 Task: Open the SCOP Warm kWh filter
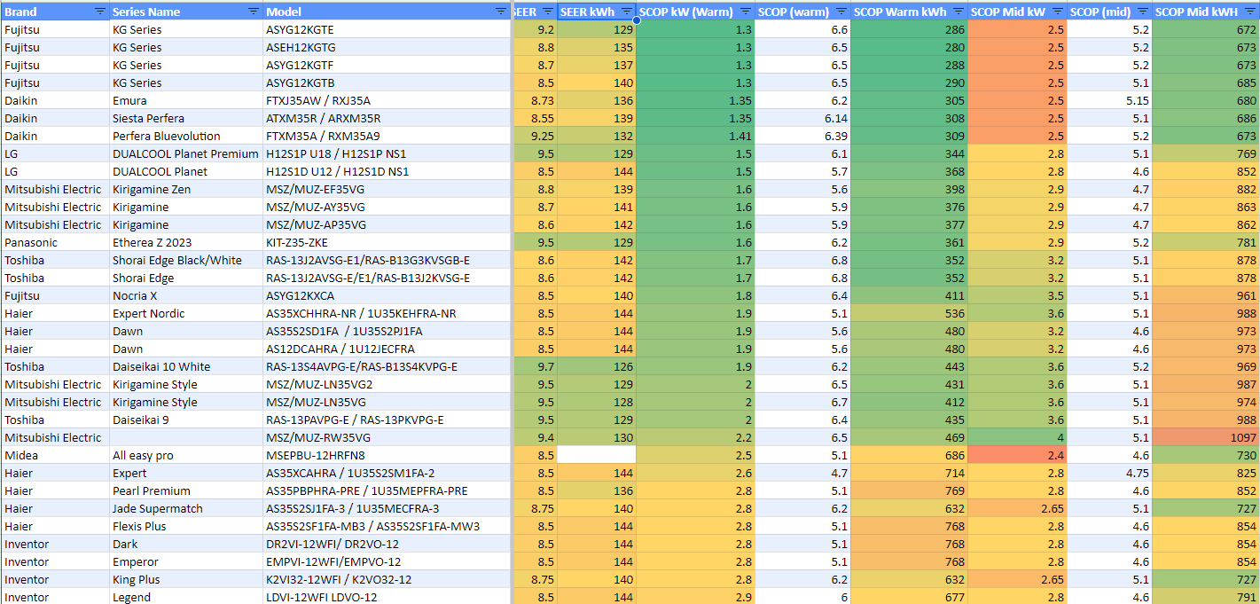(958, 12)
